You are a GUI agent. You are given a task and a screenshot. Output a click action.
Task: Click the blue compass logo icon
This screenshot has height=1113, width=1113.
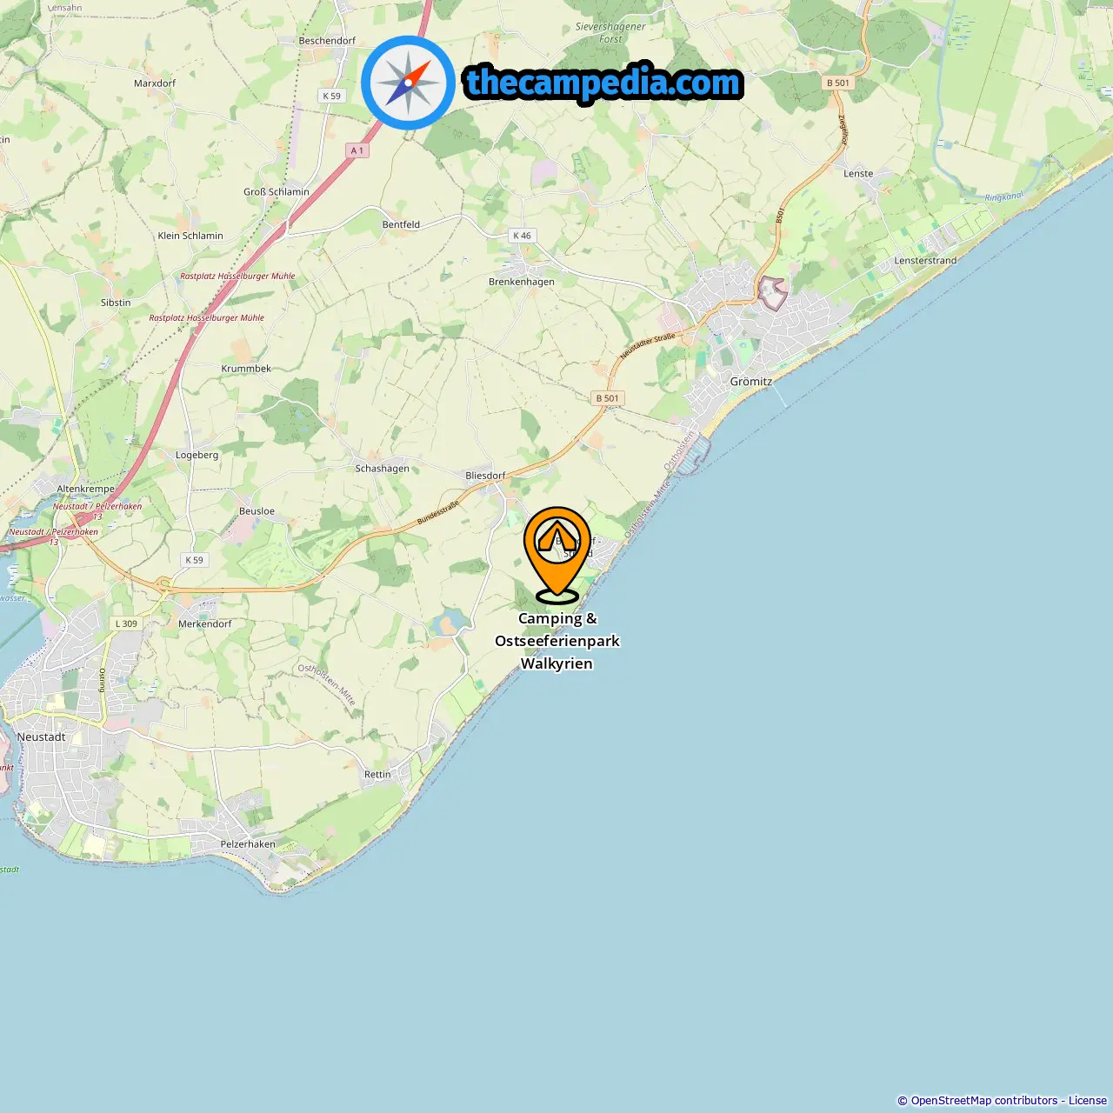pos(408,83)
